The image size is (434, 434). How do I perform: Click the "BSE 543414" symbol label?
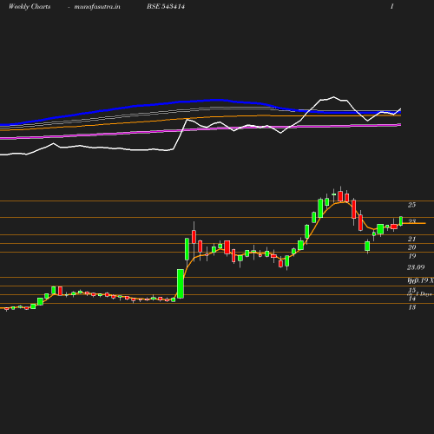click(166, 7)
